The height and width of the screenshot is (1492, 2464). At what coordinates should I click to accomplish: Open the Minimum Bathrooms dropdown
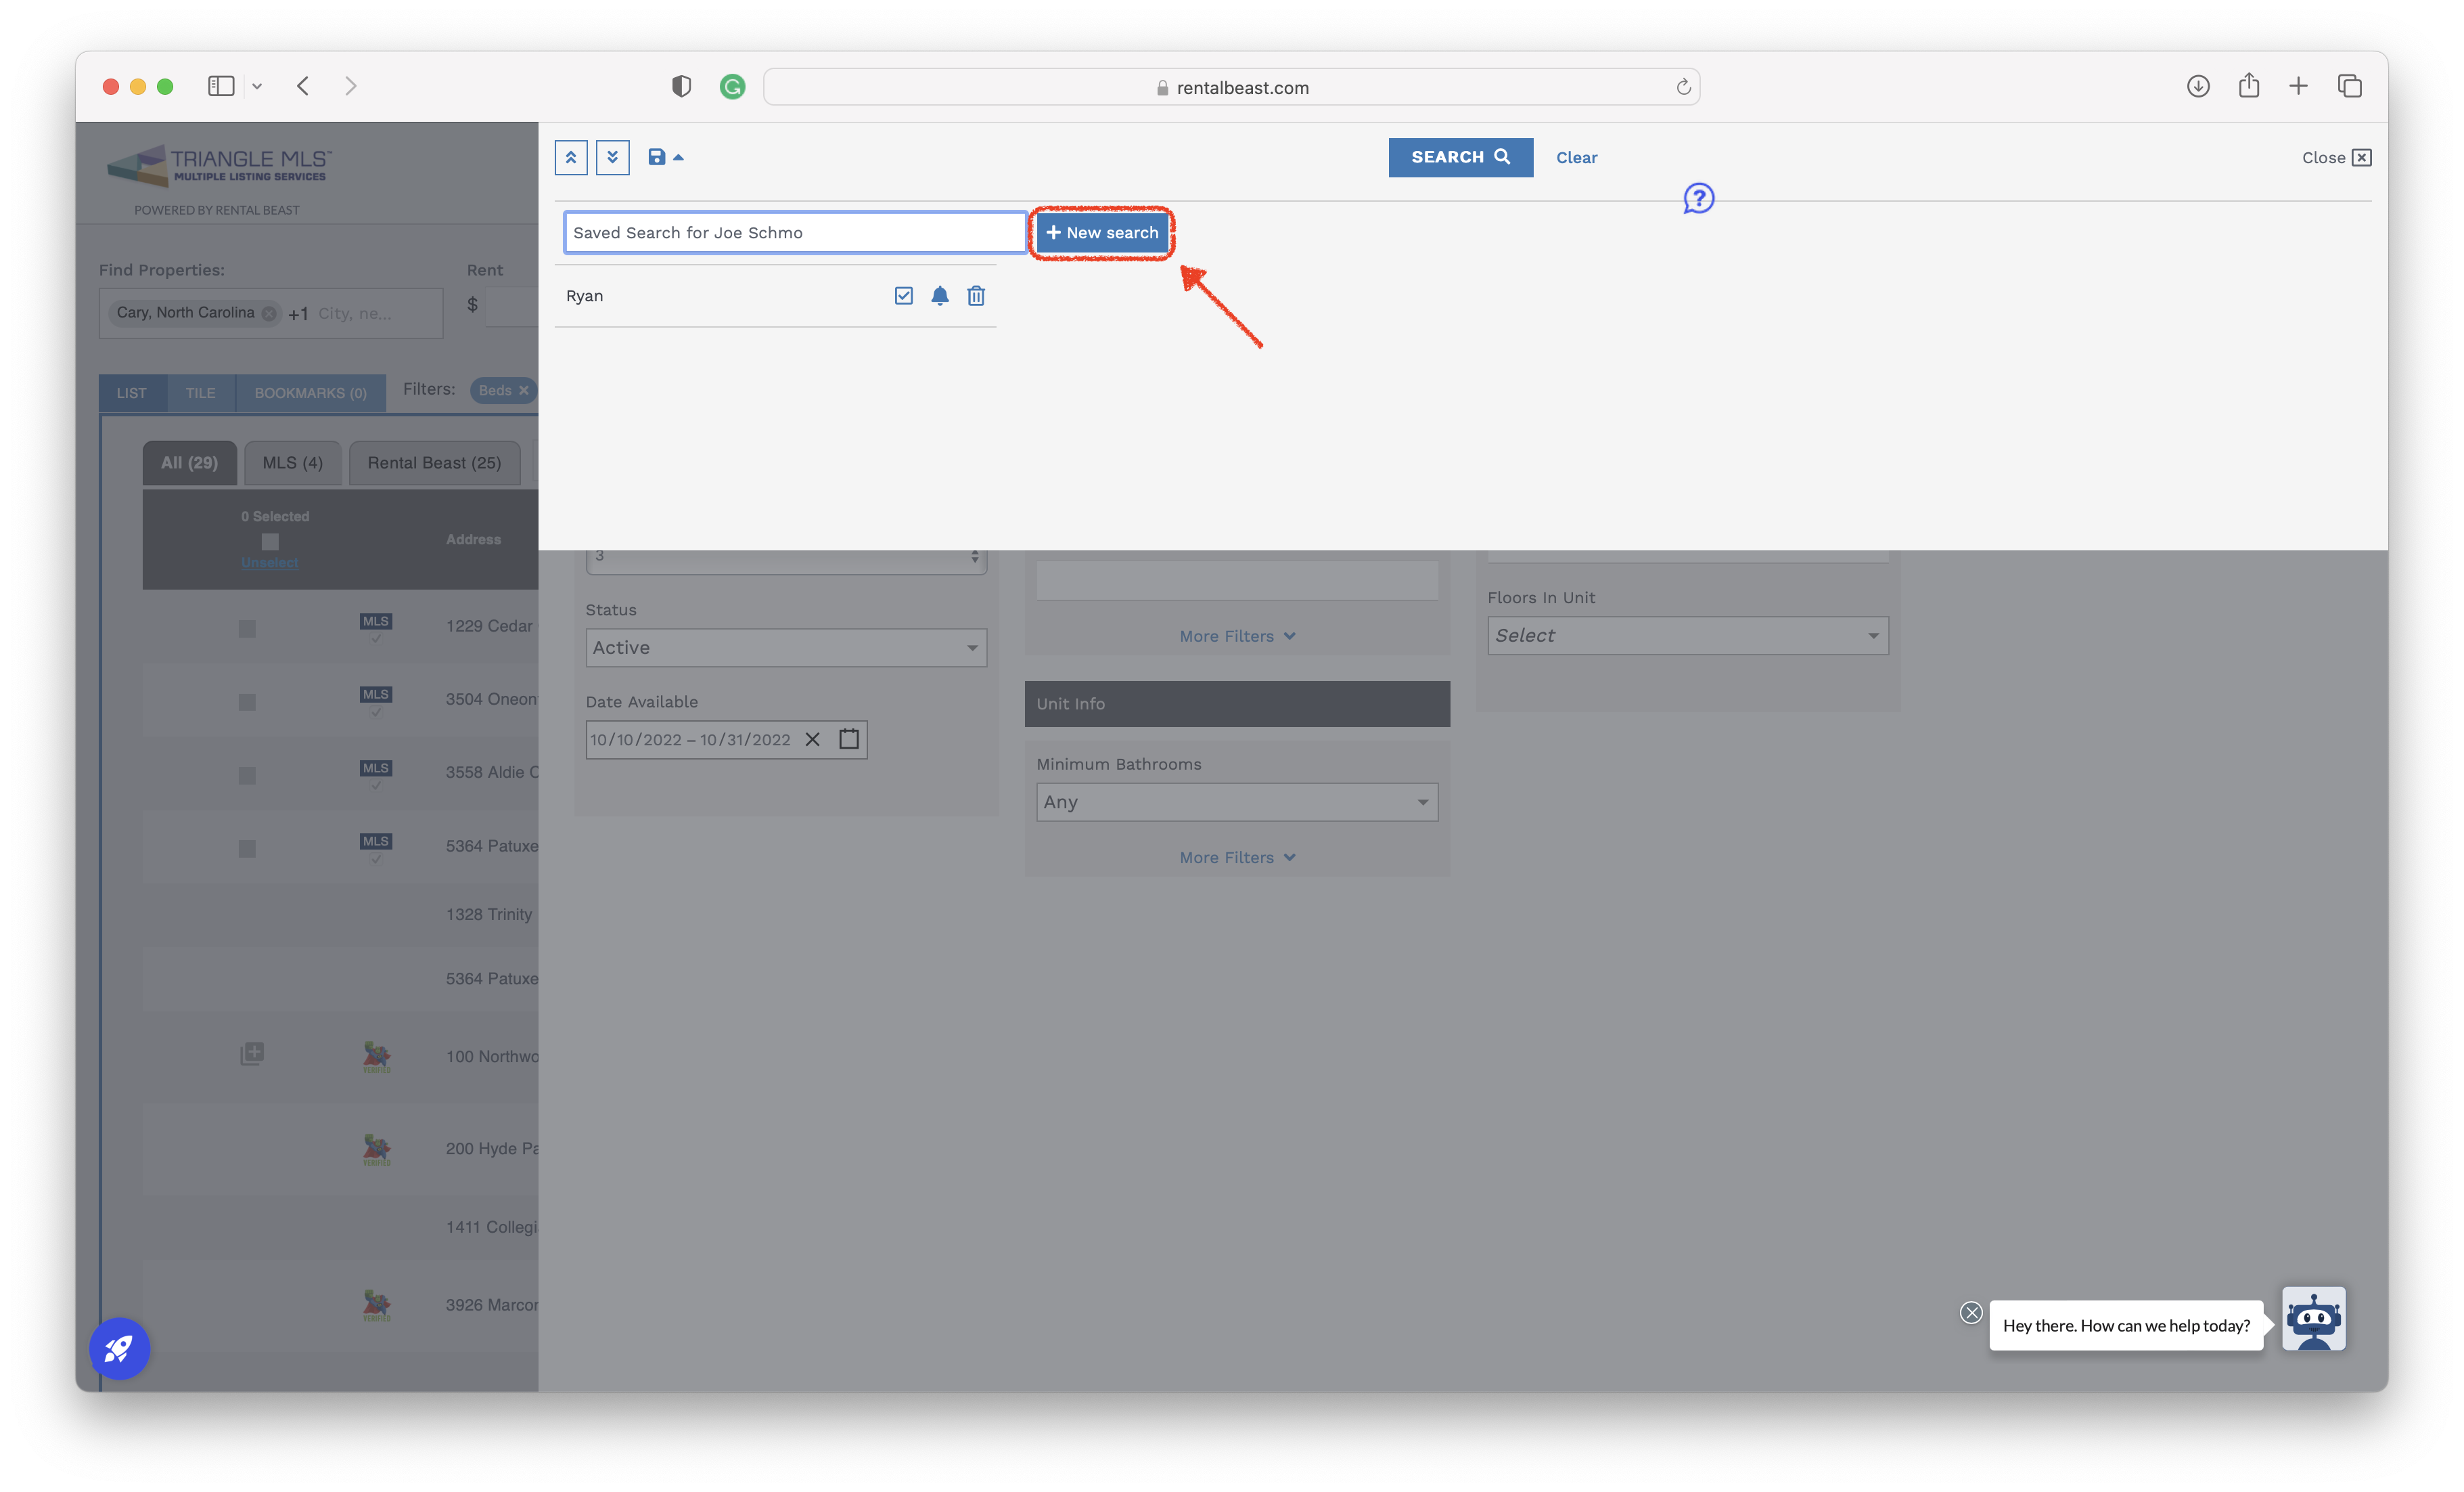[x=1237, y=802]
